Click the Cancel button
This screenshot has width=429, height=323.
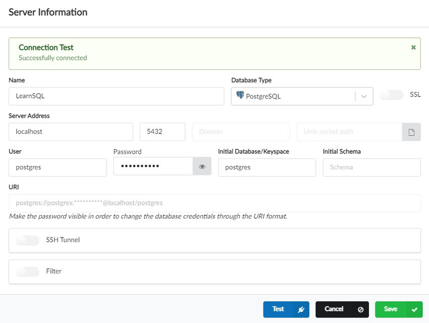[x=334, y=309]
